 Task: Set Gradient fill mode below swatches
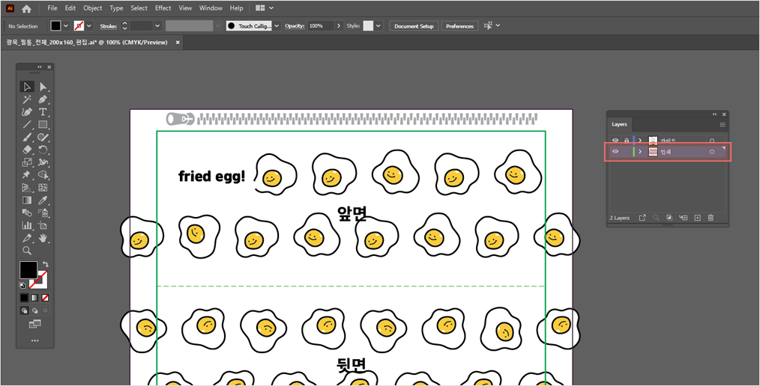click(x=34, y=298)
